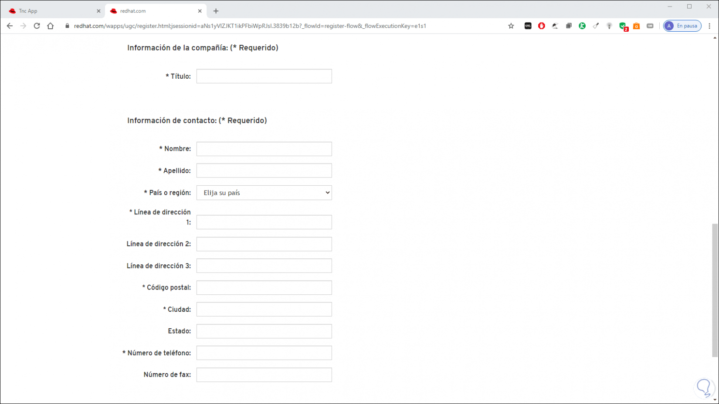Expand the País o región dropdown
The height and width of the screenshot is (404, 719).
264,193
